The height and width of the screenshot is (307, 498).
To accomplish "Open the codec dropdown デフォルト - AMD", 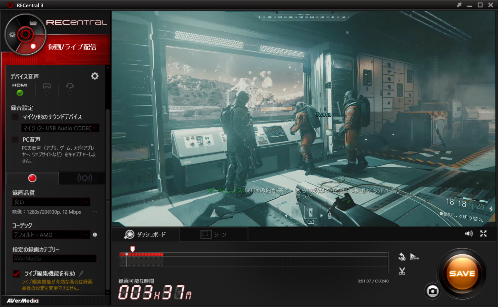I will tap(51, 235).
